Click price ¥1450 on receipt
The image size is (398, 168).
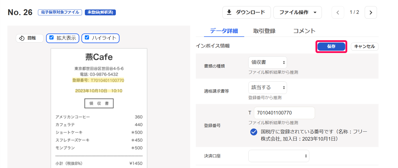136,163
